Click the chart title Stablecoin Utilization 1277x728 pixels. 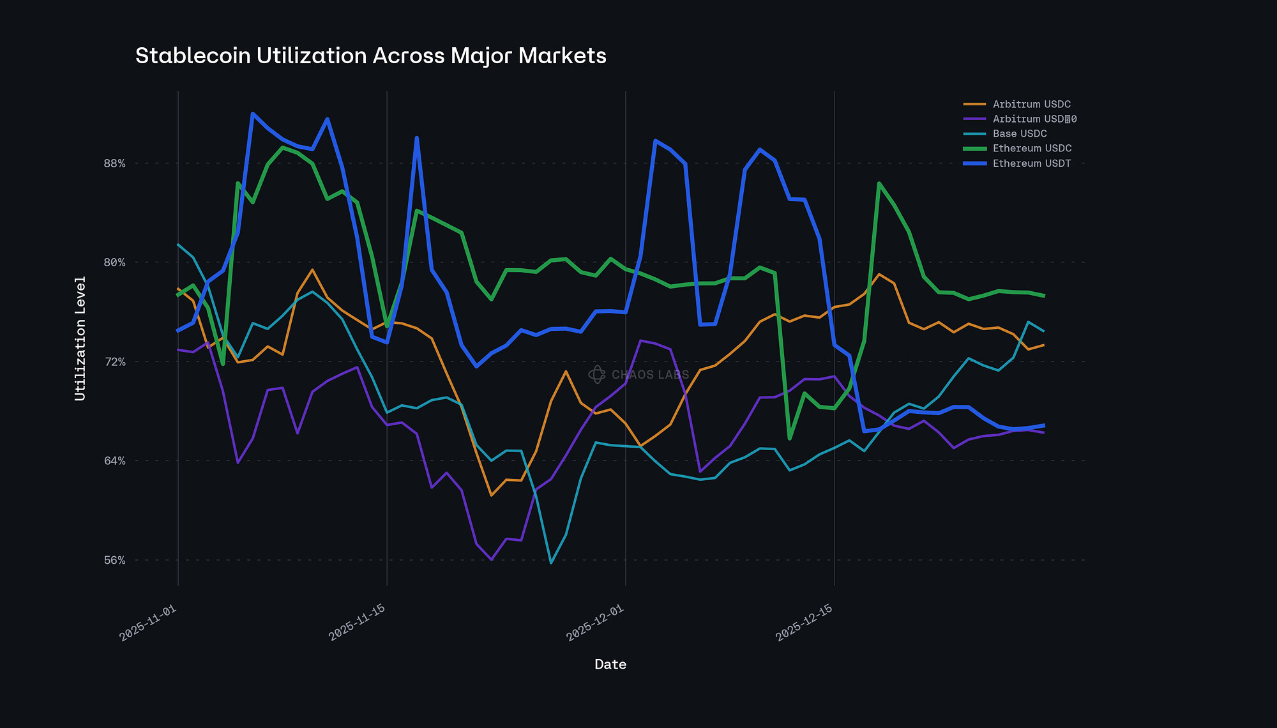370,56
